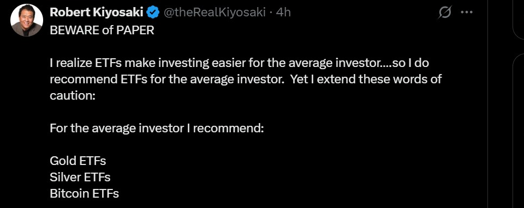Image resolution: width=524 pixels, height=208 pixels.
Task: Click "Yet I extend these words of" phrase
Action: (366, 79)
